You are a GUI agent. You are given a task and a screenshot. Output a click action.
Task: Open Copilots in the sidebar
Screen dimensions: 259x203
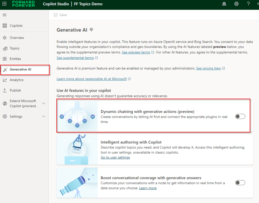(24, 26)
